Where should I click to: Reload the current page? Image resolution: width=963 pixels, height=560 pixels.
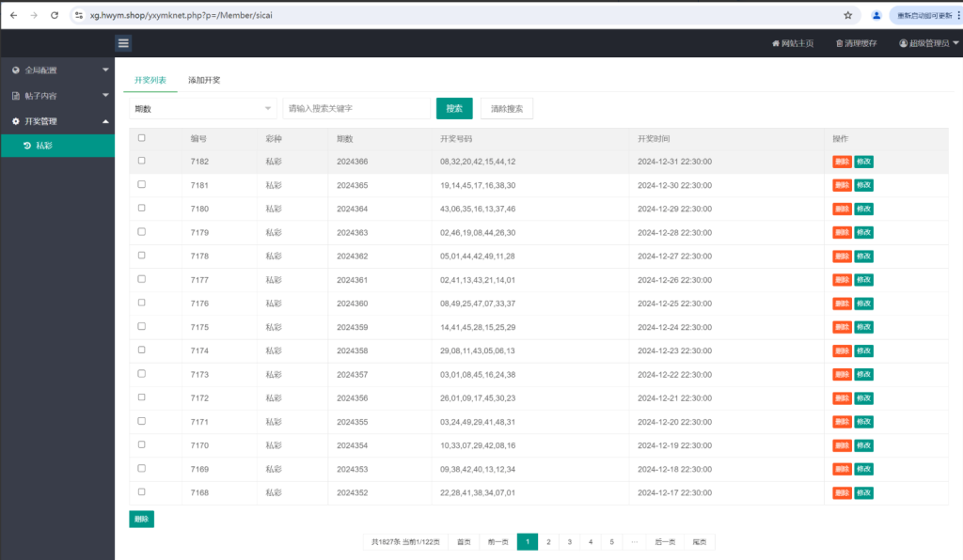pyautogui.click(x=54, y=15)
